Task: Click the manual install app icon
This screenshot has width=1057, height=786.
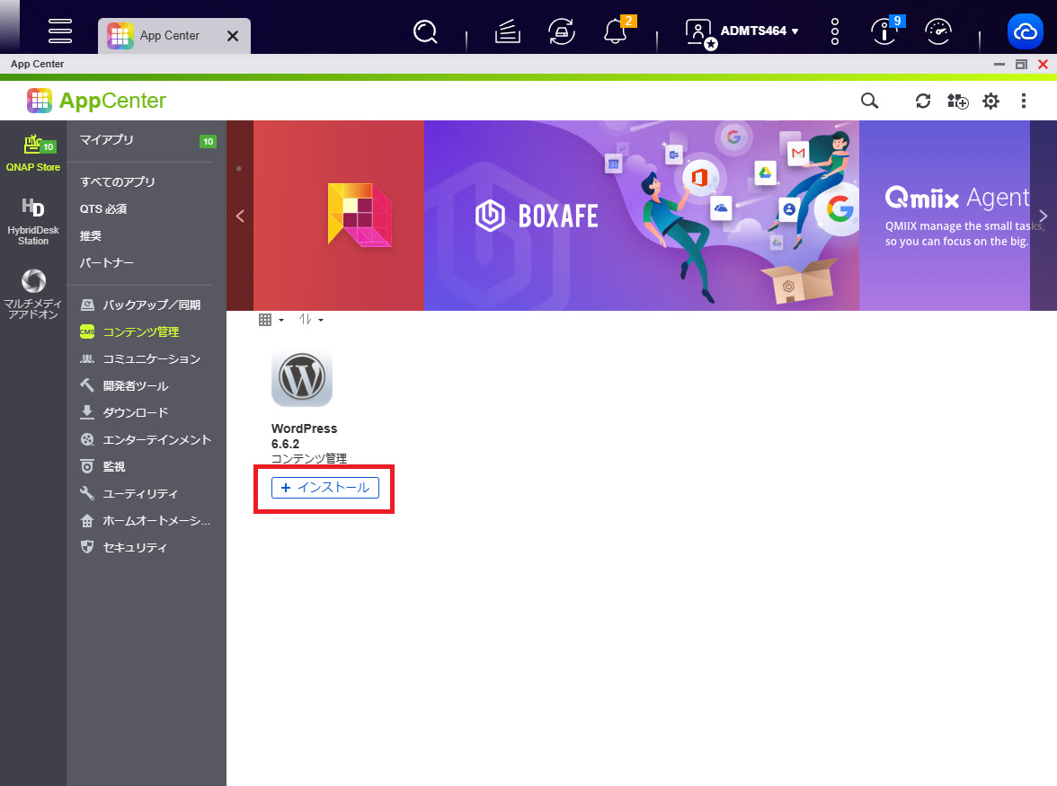Action: tap(957, 101)
